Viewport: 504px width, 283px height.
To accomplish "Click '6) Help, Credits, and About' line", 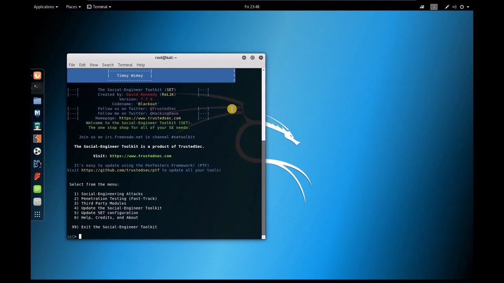I will point(106,217).
